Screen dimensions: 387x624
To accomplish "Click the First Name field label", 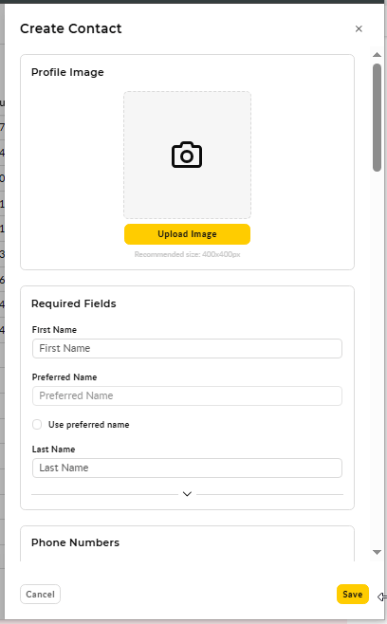I will pyautogui.click(x=54, y=329).
